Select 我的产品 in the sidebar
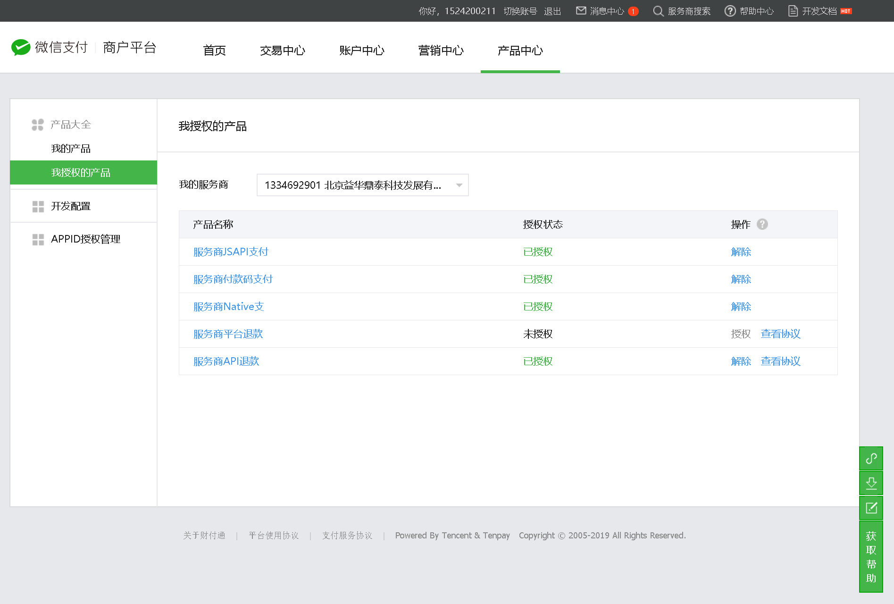 (x=71, y=149)
